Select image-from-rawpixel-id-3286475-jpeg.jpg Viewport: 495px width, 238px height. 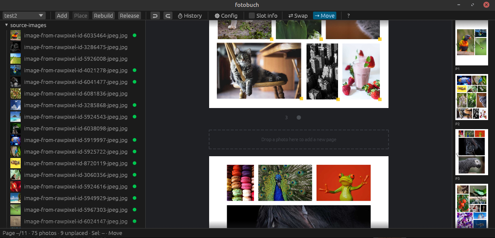coord(76,47)
